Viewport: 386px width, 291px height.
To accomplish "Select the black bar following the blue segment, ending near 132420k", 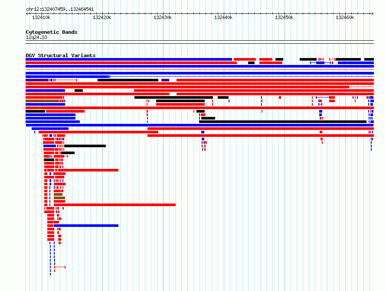I will (x=85, y=146).
